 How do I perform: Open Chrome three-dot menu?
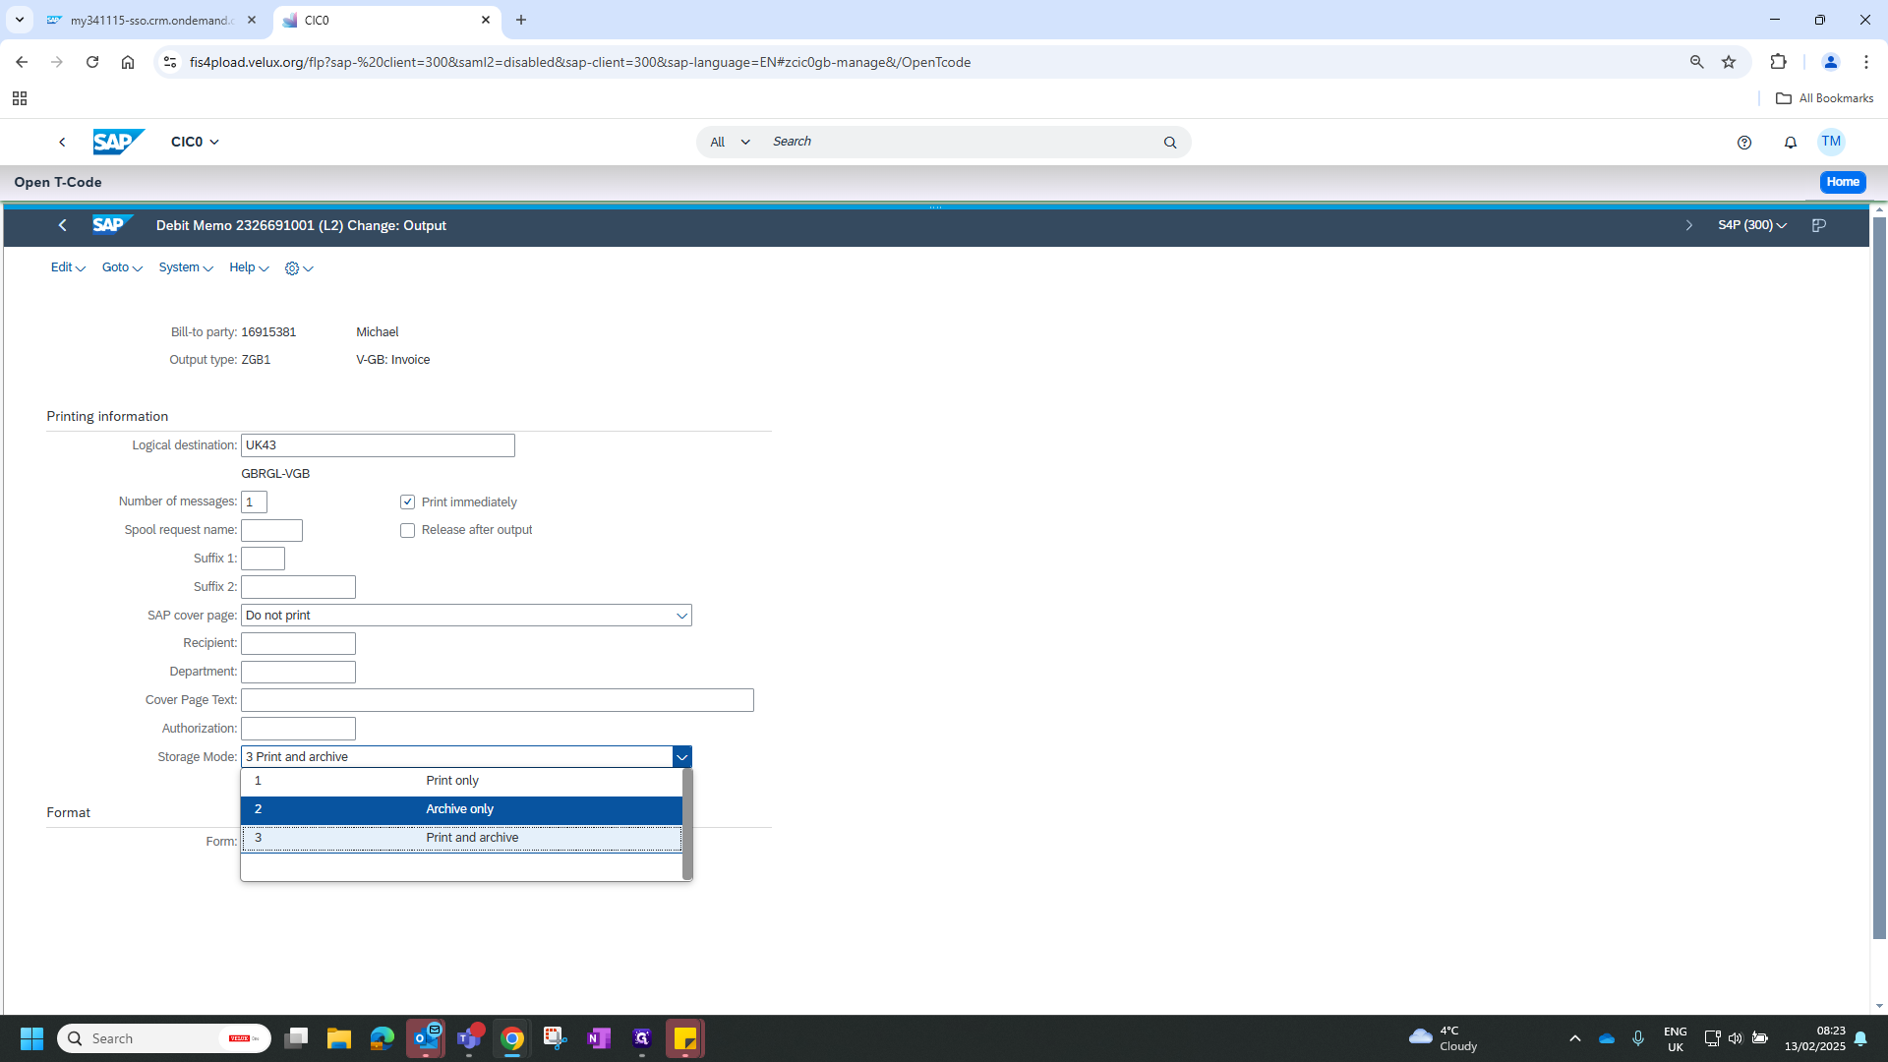tap(1866, 62)
